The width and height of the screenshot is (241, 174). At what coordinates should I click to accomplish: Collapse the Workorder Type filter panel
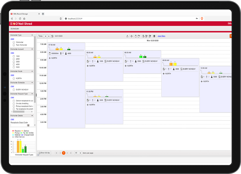(x=33, y=35)
